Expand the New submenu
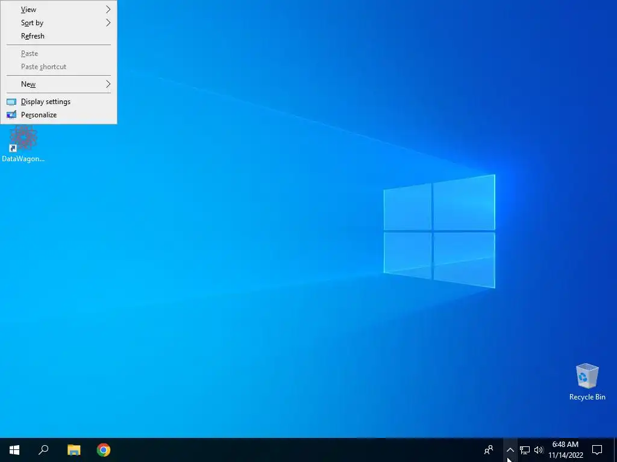 [x=58, y=84]
